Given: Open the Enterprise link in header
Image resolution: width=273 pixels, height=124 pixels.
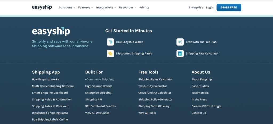Looking at the screenshot, I should pyautogui.click(x=196, y=7).
